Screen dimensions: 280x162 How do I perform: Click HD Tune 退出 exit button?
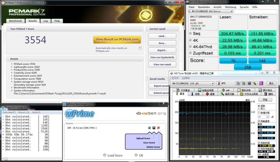point(271,83)
